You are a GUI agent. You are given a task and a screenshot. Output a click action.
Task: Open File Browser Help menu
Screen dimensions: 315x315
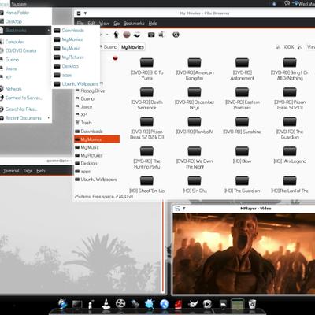click(153, 24)
